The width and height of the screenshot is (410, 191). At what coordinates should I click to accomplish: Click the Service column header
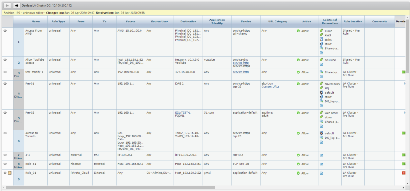[x=246, y=22]
